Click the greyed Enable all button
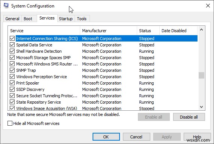 pyautogui.click(x=154, y=117)
